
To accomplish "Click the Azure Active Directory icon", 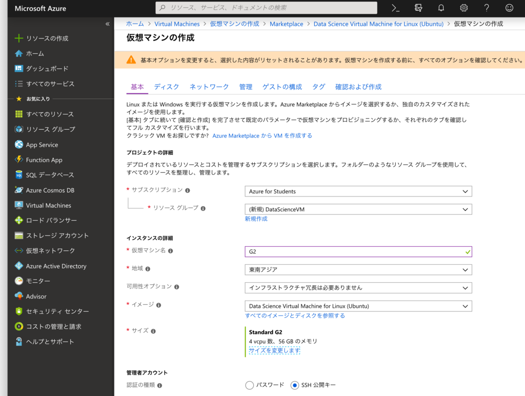I will click(19, 266).
